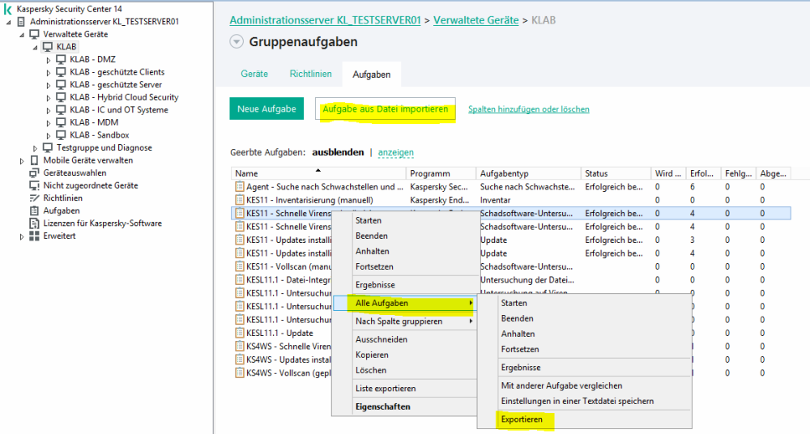
Task: Select the ausblenden option for Geerbte Aufgaben
Action: (x=338, y=152)
